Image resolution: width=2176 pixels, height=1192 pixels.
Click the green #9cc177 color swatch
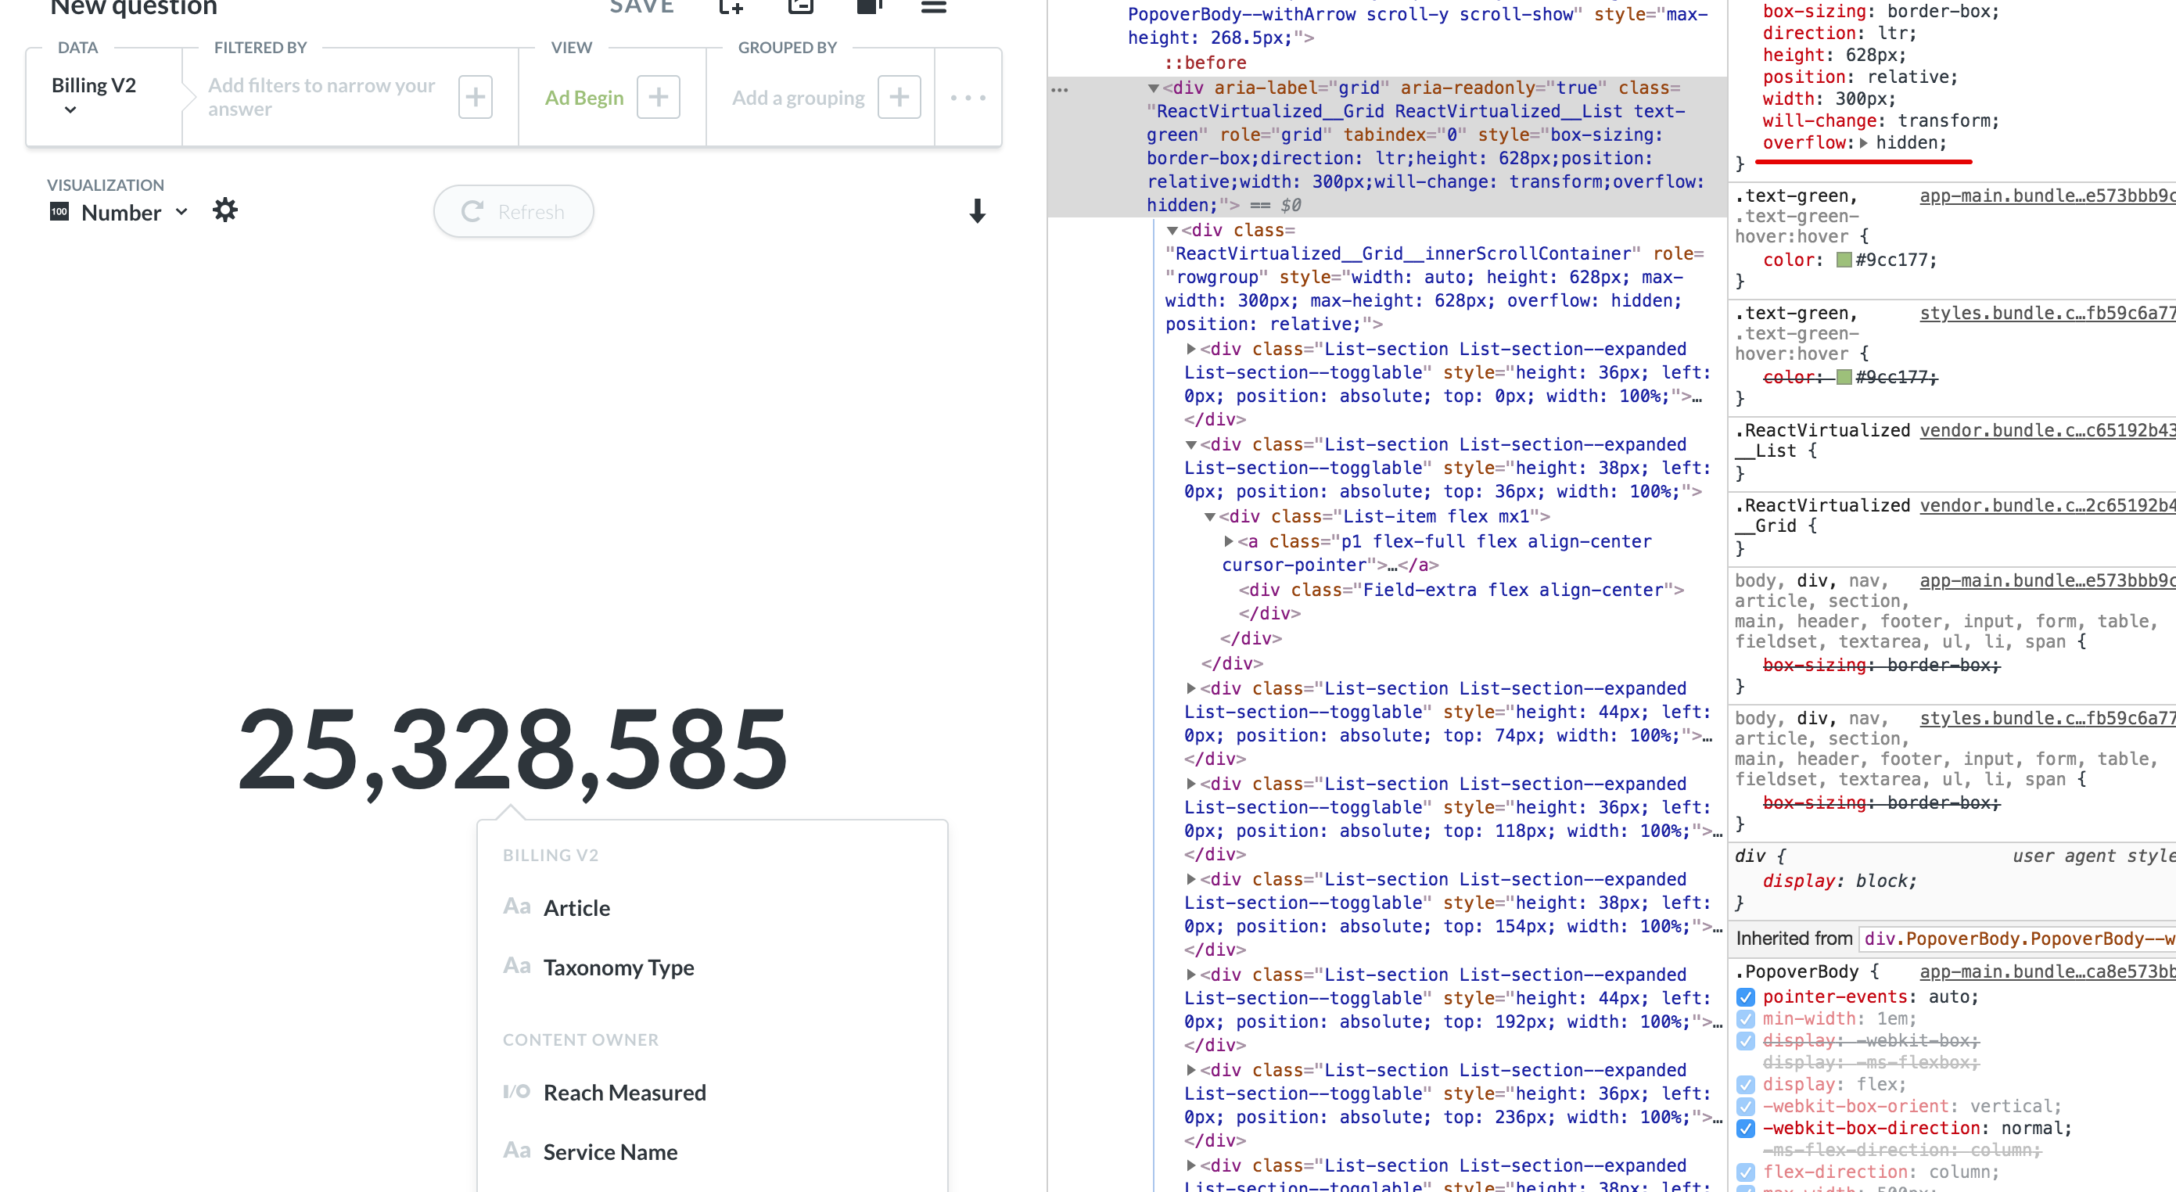click(x=1843, y=260)
